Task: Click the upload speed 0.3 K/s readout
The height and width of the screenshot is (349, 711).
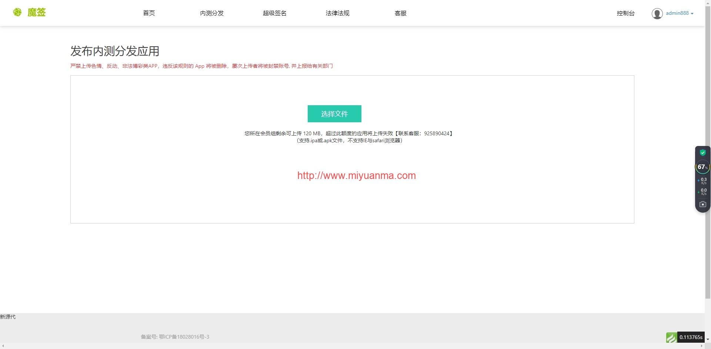Action: 702,181
